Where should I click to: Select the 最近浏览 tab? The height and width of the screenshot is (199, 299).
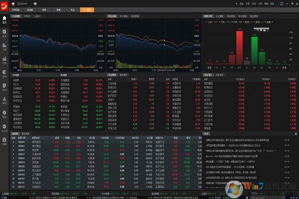[x=25, y=134]
